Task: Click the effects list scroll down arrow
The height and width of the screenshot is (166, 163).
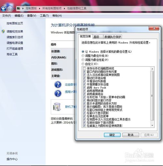Action: coord(152,125)
